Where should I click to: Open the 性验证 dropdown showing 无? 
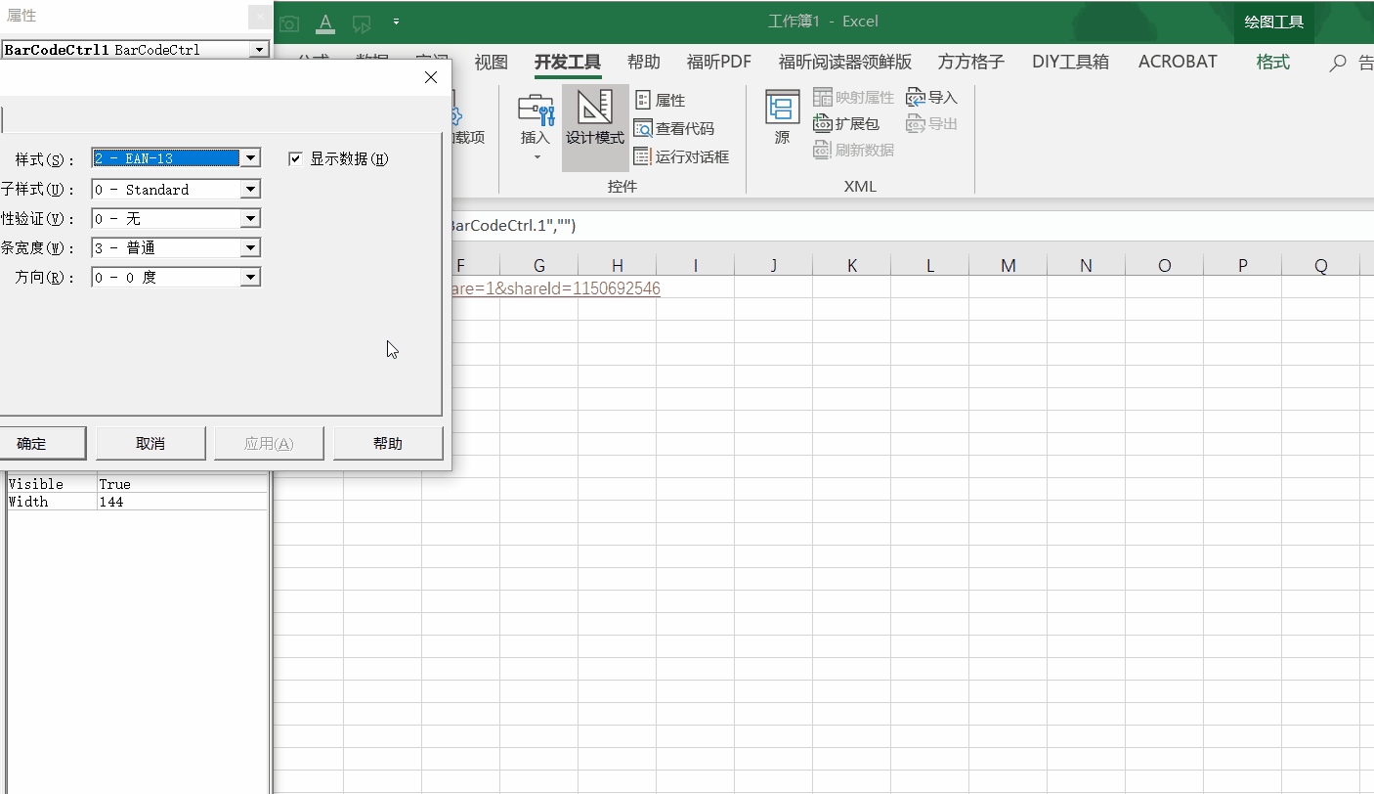[x=251, y=219]
